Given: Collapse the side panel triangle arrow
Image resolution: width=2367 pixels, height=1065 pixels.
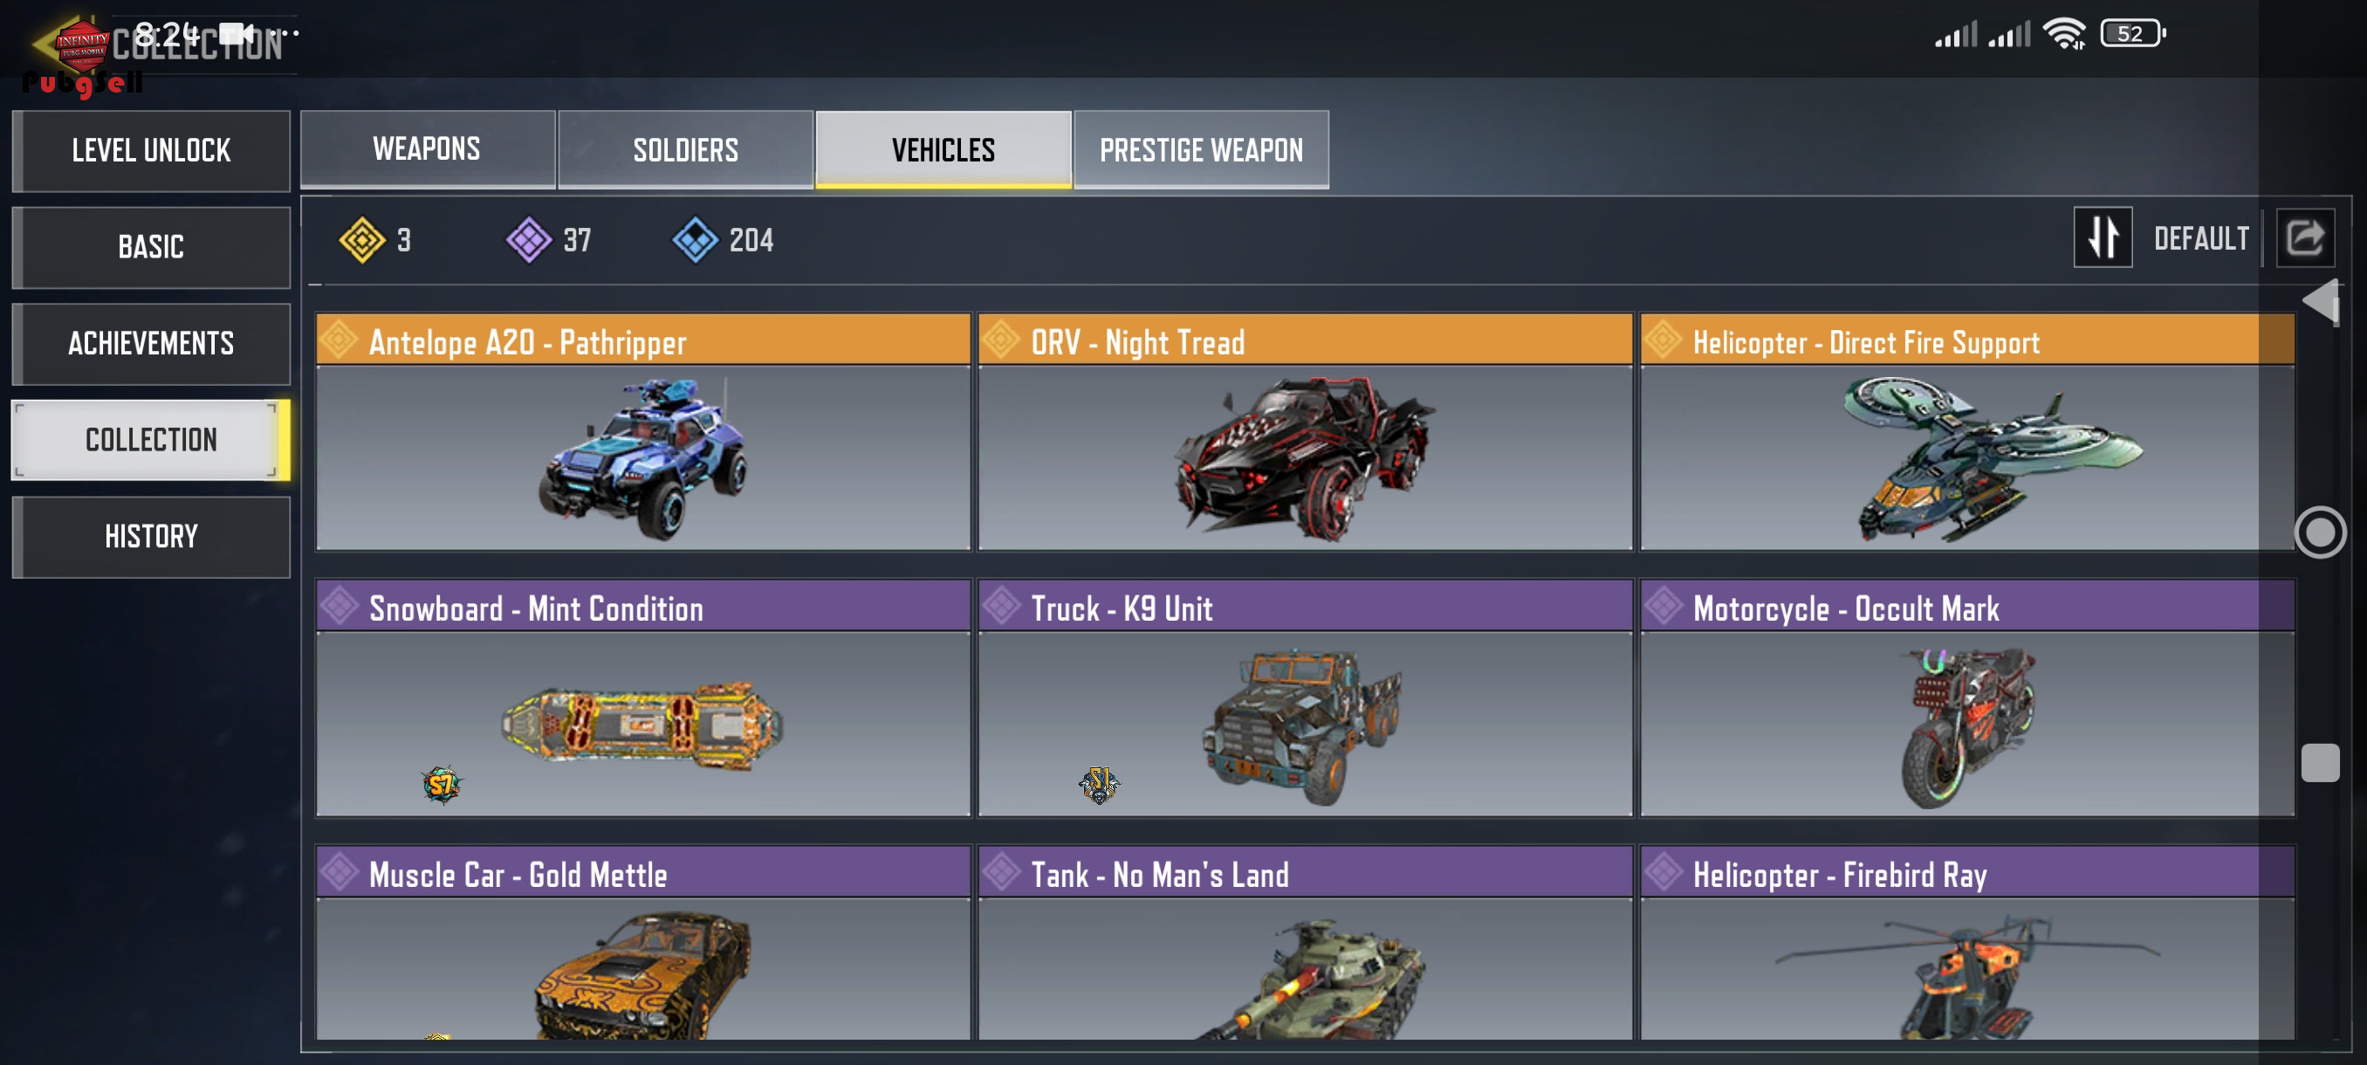Looking at the screenshot, I should [2320, 300].
